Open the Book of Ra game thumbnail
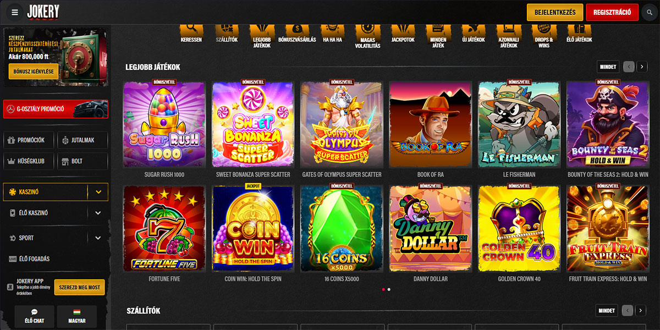This screenshot has width=660, height=330. [430, 124]
